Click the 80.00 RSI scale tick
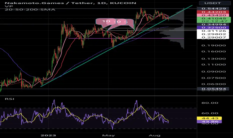 click(x=210, y=103)
